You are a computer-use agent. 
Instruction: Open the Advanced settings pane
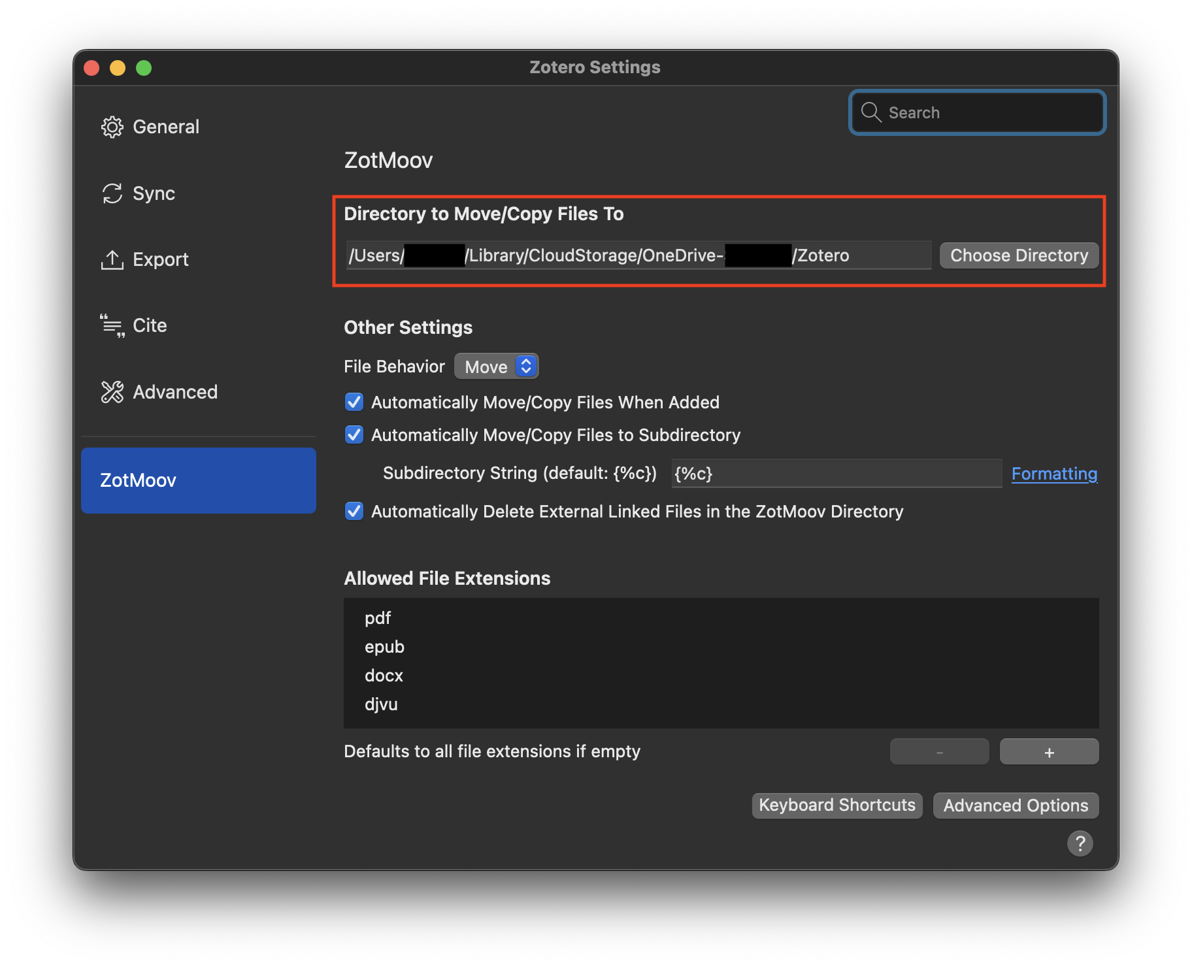tap(198, 392)
